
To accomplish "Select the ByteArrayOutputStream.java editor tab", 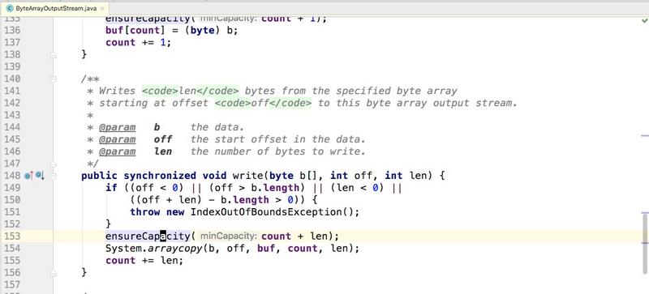I will click(55, 8).
